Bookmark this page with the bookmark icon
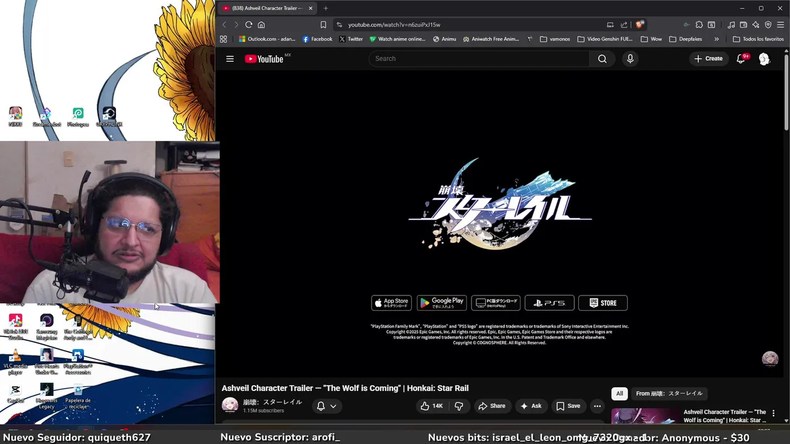Viewport: 790px width, 444px height. coord(323,25)
